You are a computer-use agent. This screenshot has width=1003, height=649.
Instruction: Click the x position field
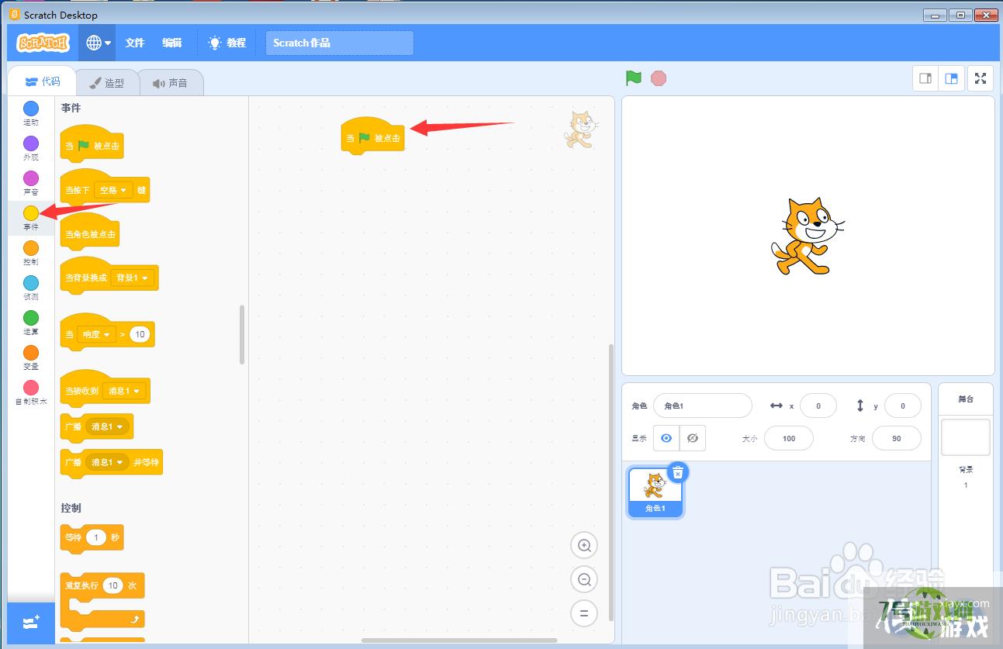[818, 406]
